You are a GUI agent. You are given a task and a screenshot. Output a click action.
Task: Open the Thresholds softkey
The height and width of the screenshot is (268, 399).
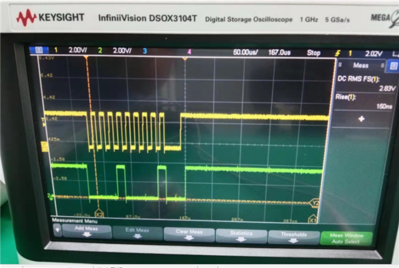pyautogui.click(x=294, y=238)
